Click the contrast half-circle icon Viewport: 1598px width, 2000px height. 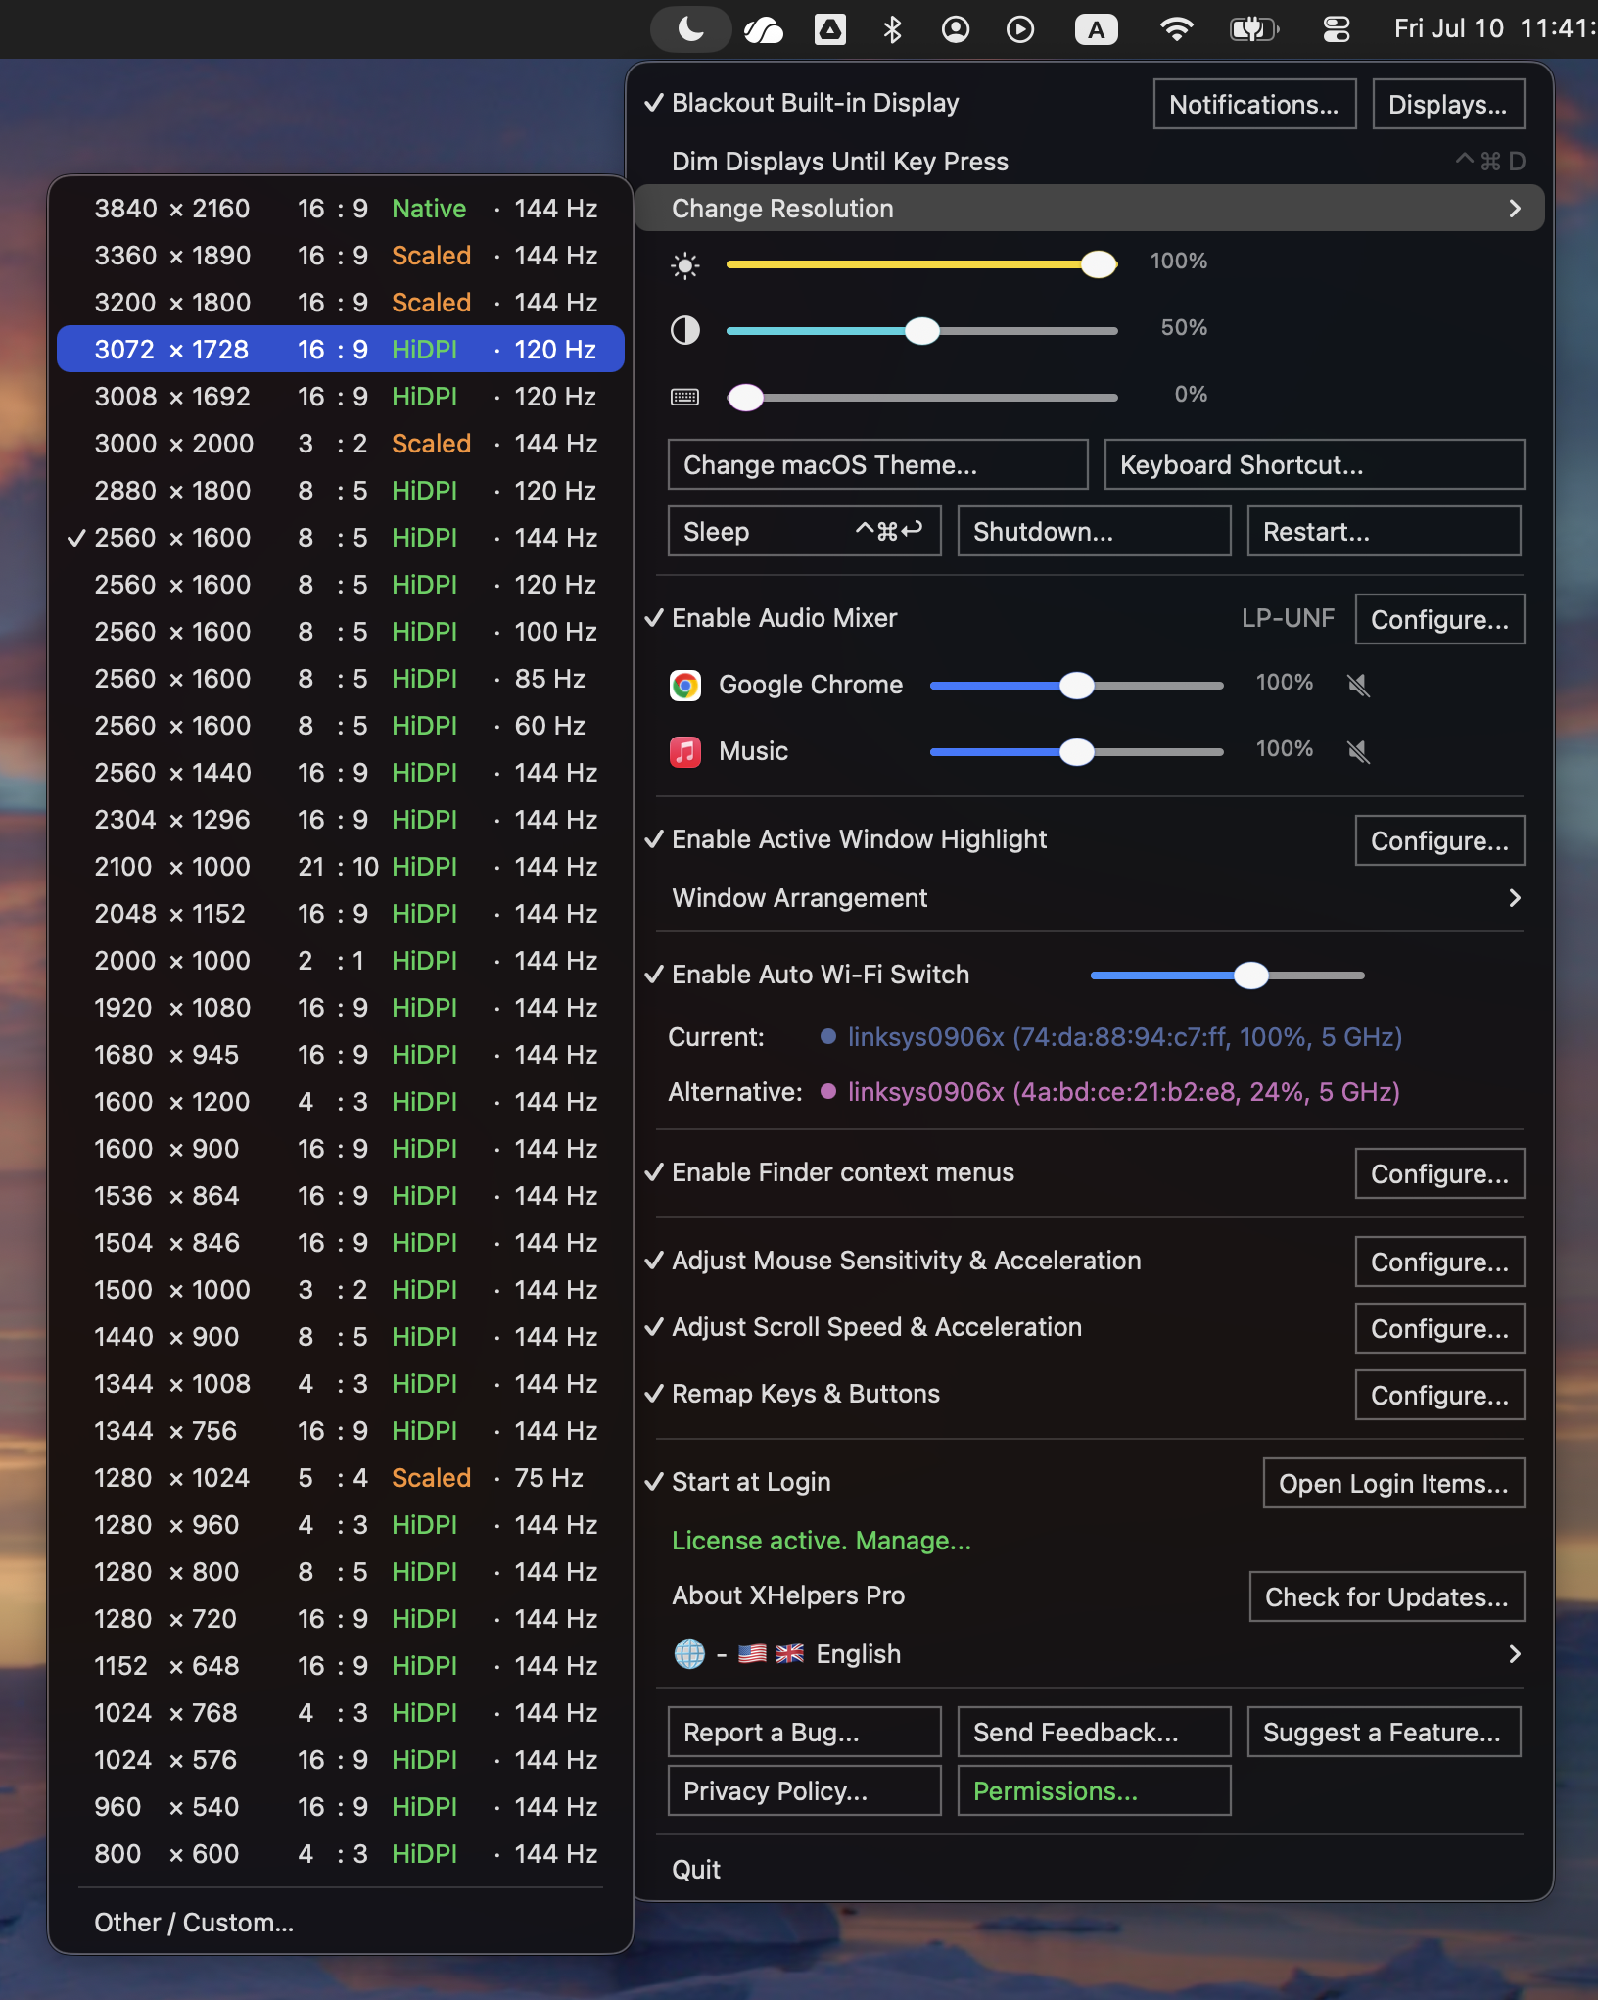(685, 331)
